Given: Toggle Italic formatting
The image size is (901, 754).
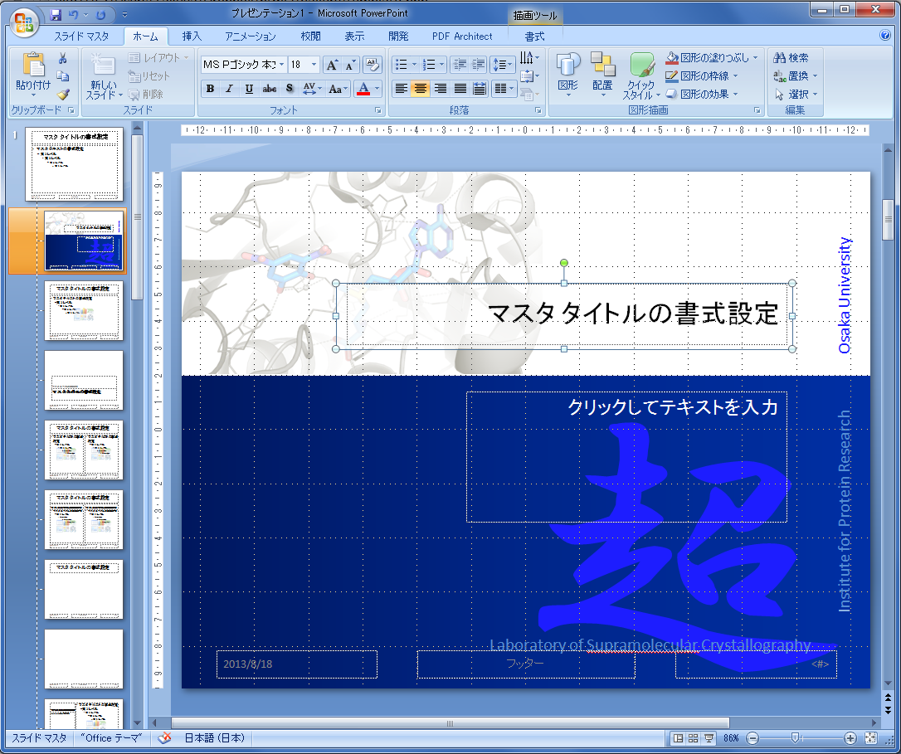Looking at the screenshot, I should coord(229,89).
